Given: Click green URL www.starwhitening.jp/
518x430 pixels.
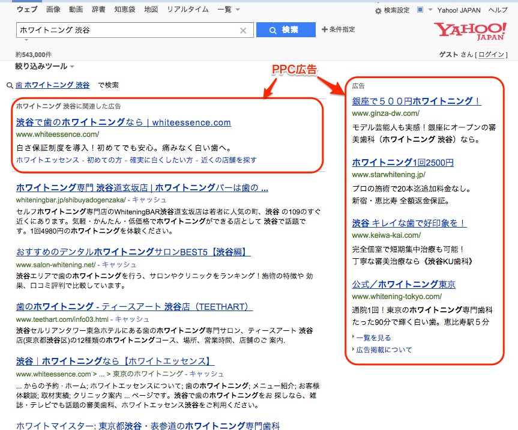Looking at the screenshot, I should tap(388, 175).
